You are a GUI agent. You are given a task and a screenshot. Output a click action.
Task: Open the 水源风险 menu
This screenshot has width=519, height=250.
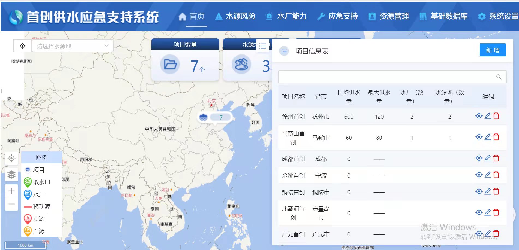[x=235, y=16]
